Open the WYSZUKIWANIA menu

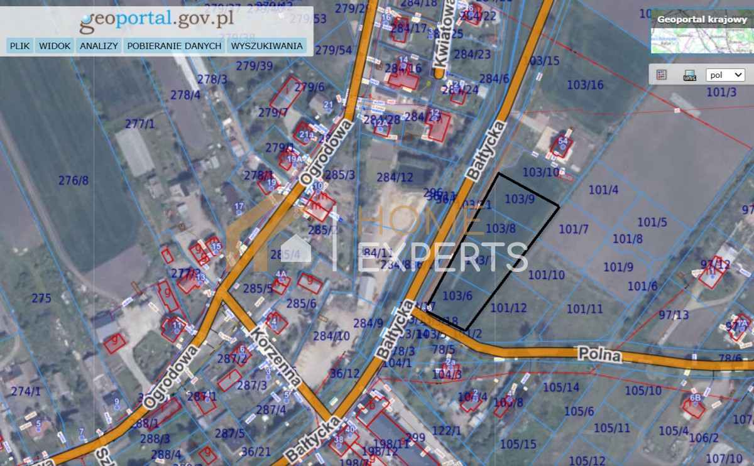point(266,46)
